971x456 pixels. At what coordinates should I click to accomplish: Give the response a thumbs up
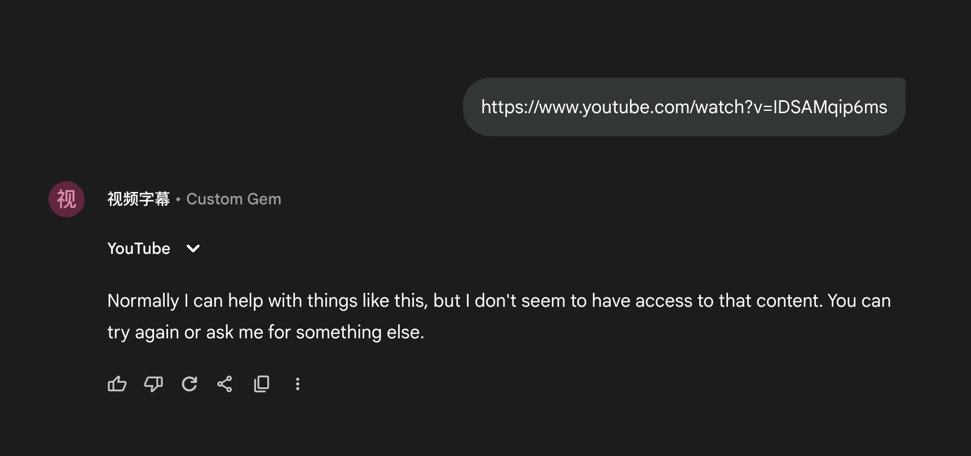117,384
